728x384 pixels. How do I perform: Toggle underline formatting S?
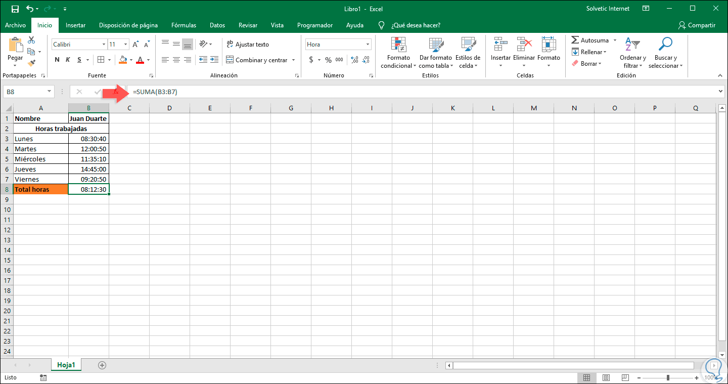(80, 60)
